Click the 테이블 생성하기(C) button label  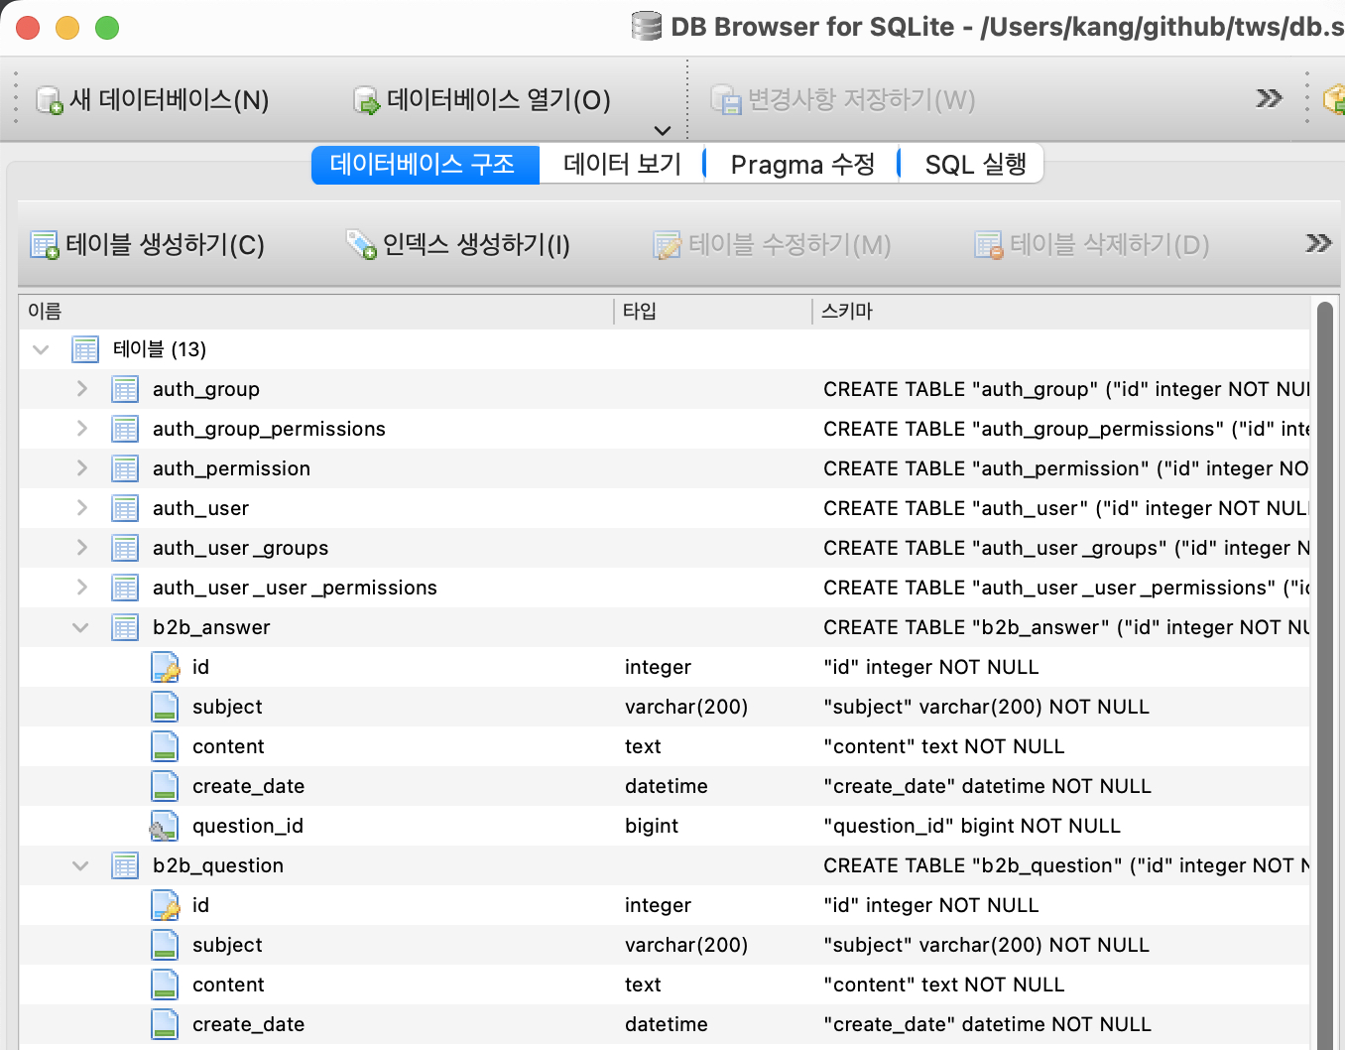click(166, 245)
